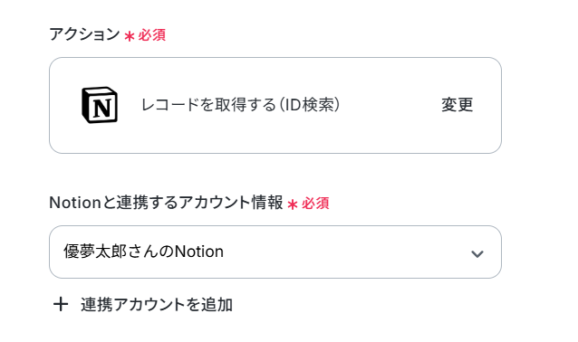Click the word Notion in account label
Viewport: 578px width, 342px height.
coord(75,203)
